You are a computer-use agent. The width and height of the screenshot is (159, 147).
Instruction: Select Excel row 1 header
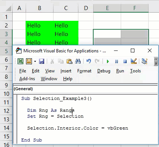(x=6, y=17)
